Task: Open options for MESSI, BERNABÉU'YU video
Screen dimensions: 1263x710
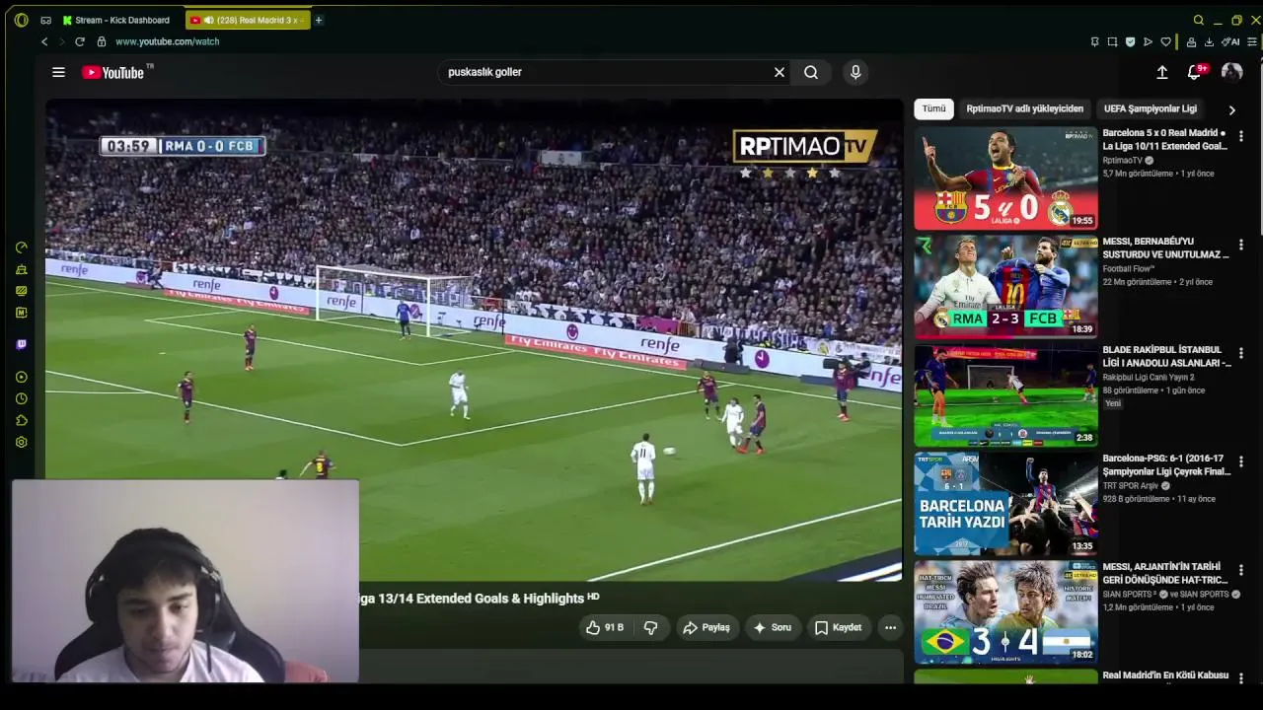Action: 1241,245
